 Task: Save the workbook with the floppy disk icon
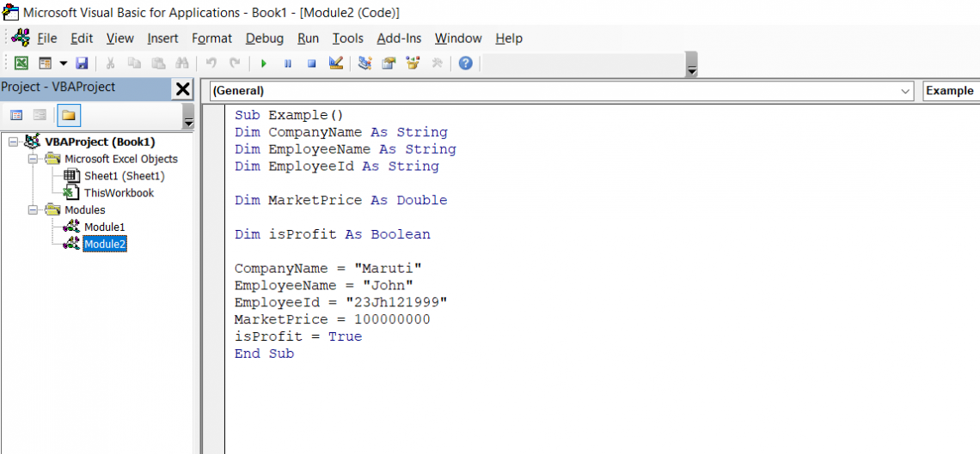click(83, 64)
